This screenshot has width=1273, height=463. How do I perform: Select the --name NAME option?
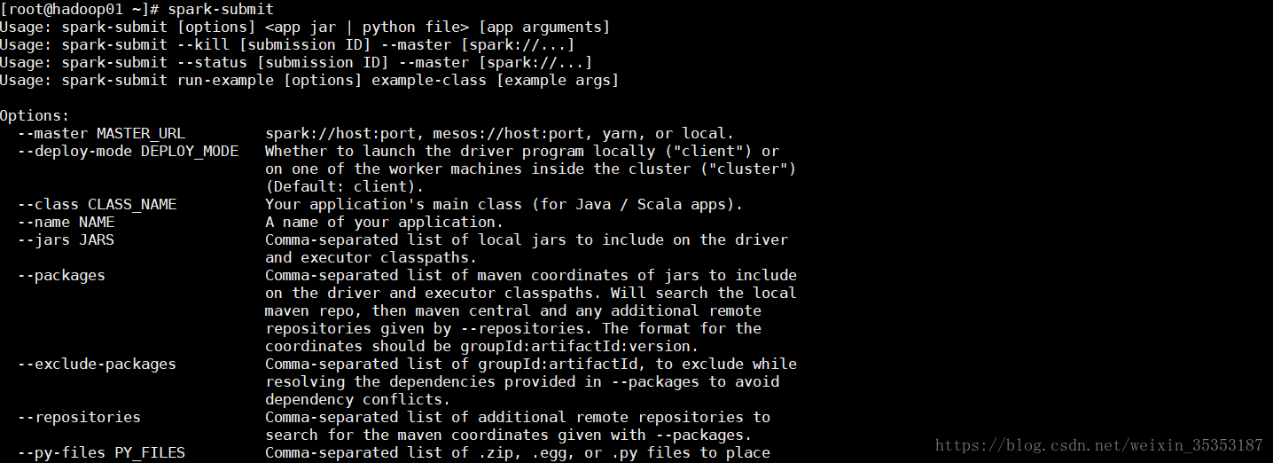[66, 222]
